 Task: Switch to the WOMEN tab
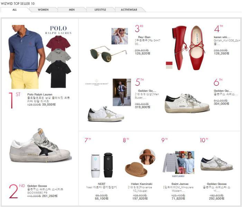click(43, 10)
